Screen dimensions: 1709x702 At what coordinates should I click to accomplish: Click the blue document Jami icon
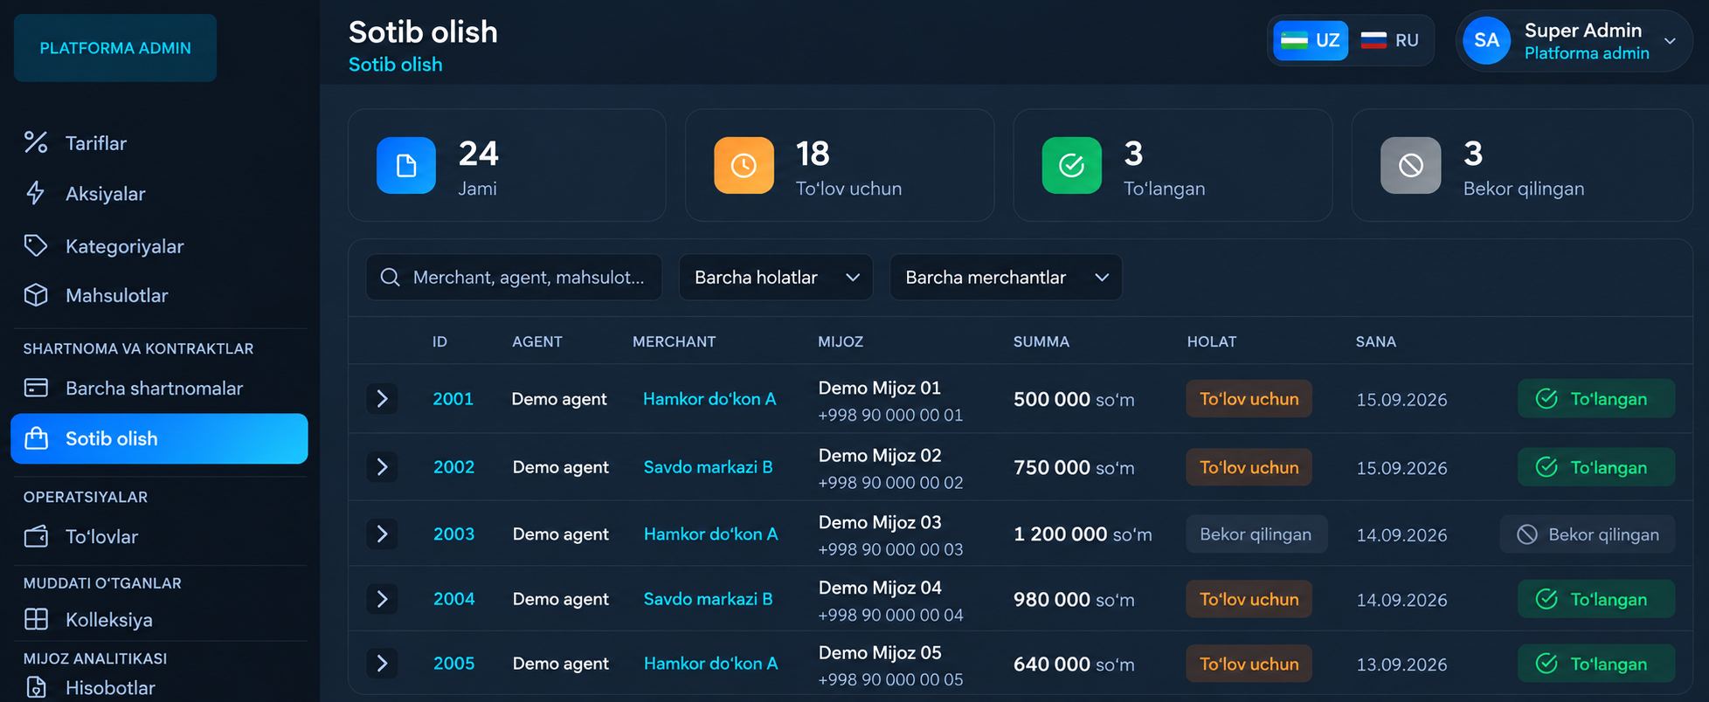click(406, 165)
